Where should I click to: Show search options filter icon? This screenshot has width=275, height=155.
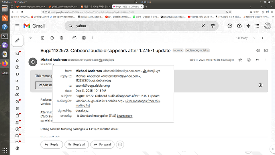(212, 26)
